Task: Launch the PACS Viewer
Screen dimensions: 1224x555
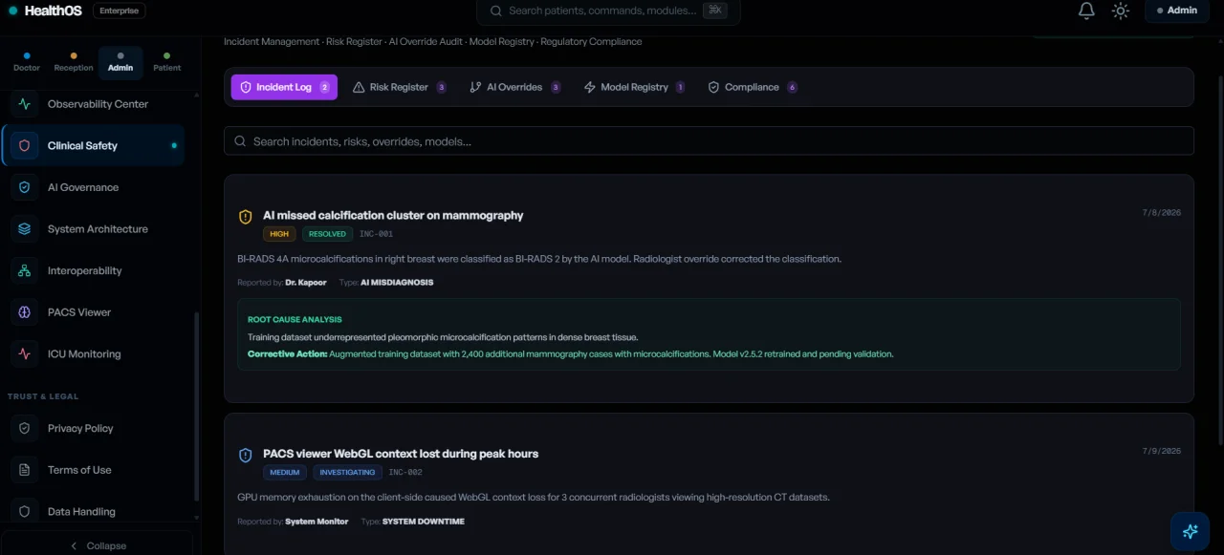Action: pos(93,312)
